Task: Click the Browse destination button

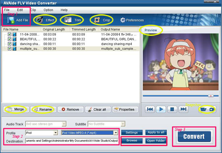Action: coord(132,140)
